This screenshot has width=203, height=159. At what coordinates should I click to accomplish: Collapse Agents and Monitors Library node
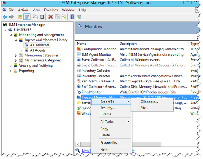(16, 40)
